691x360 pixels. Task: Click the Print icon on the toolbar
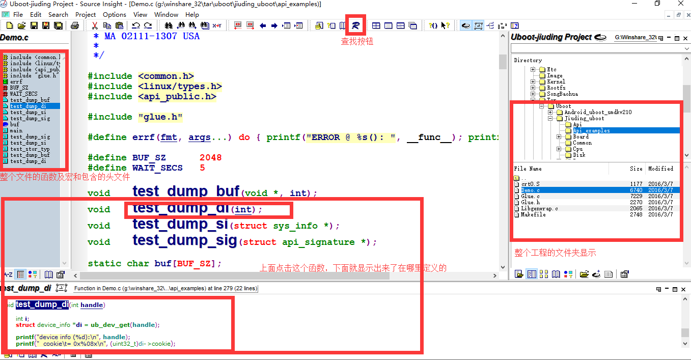pos(74,25)
